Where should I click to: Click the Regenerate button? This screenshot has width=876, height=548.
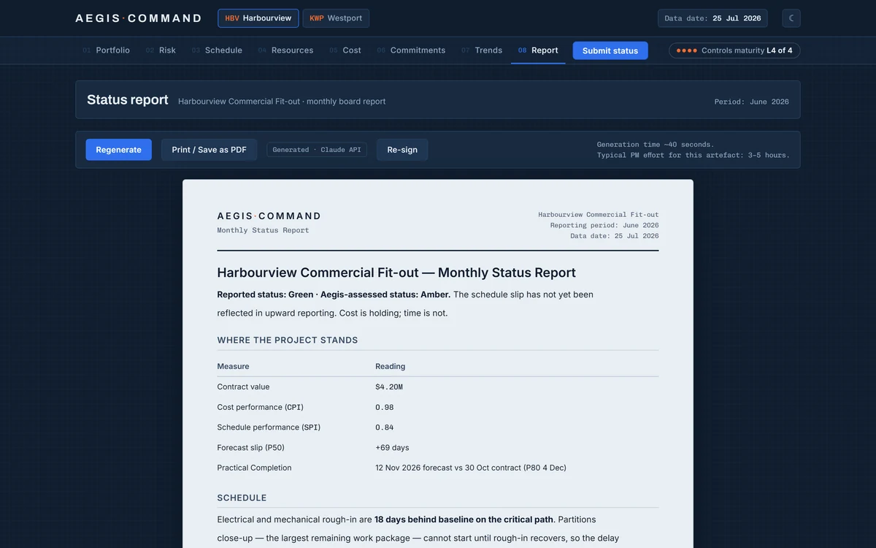(118, 150)
